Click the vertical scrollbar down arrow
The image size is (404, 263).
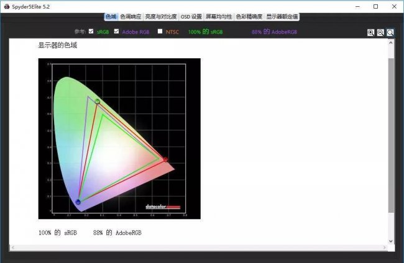click(x=391, y=241)
